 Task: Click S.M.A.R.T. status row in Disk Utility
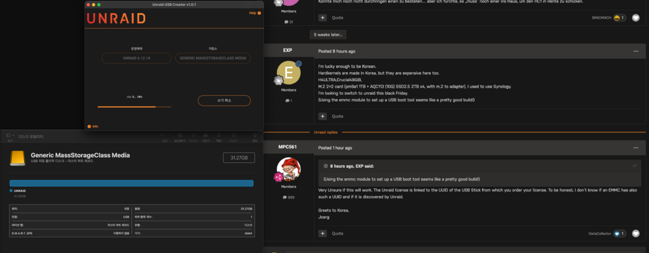[x=70, y=233]
